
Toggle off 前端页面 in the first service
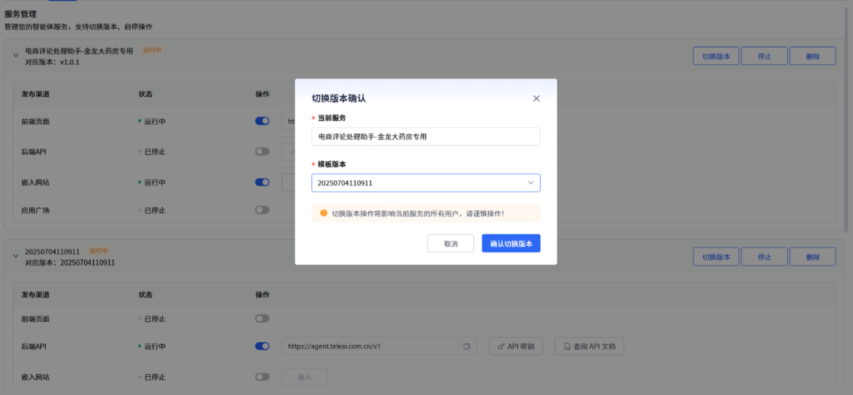(x=262, y=121)
